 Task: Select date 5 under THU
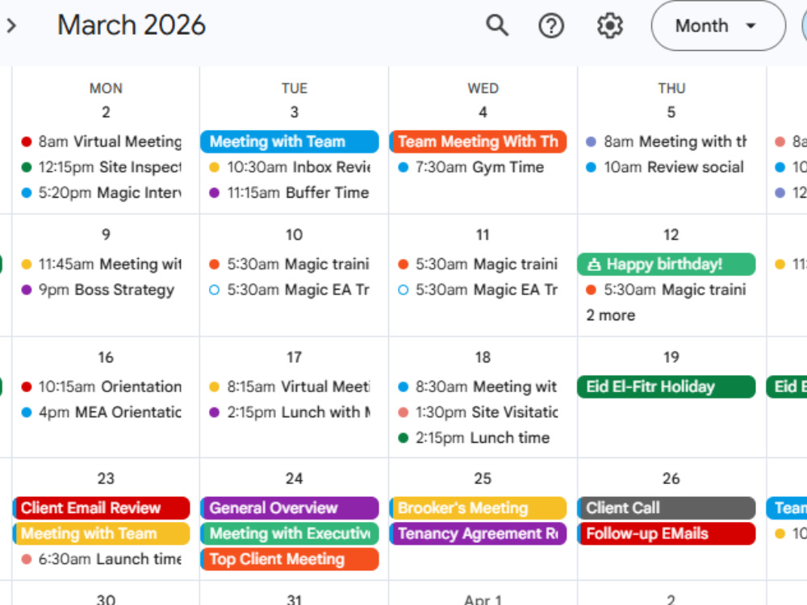pos(671,111)
